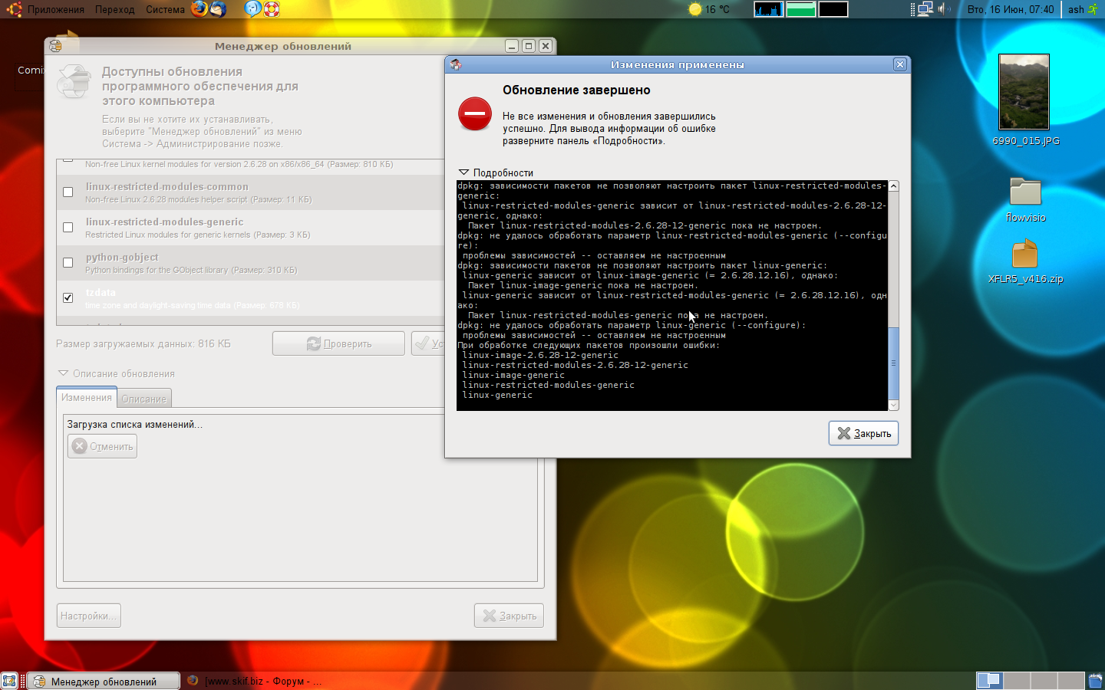This screenshot has width=1105, height=690.
Task: Click the Настройки button
Action: point(88,616)
